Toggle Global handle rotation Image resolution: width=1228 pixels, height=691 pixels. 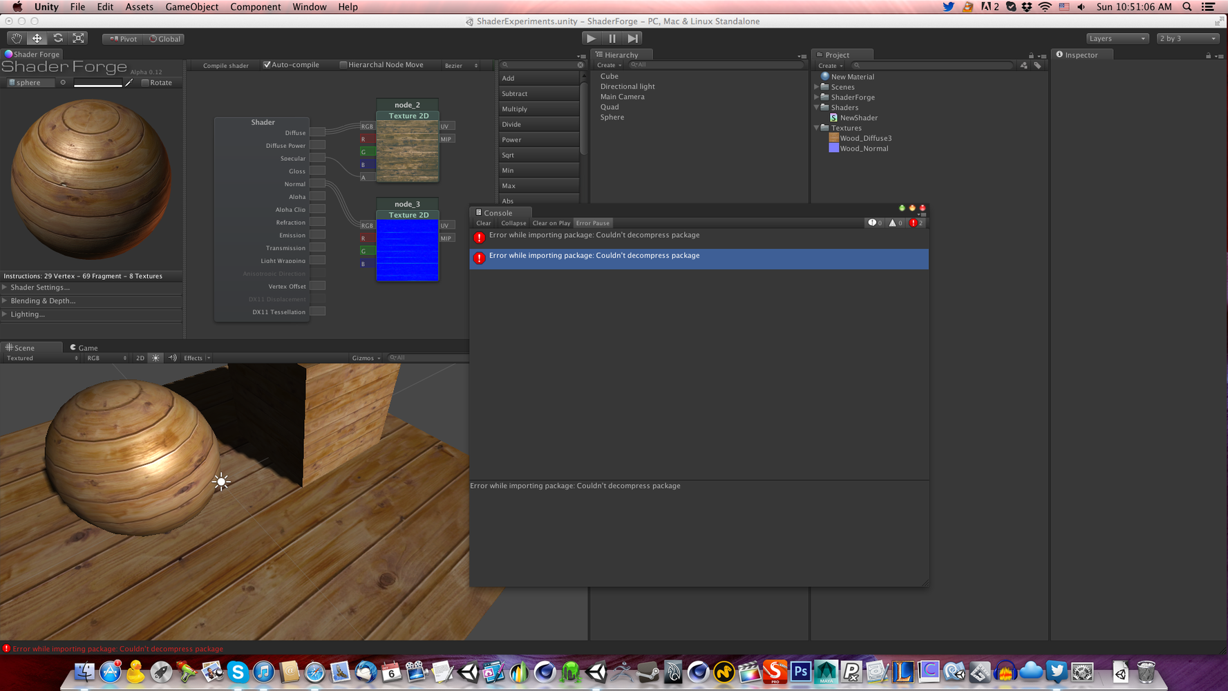click(164, 39)
